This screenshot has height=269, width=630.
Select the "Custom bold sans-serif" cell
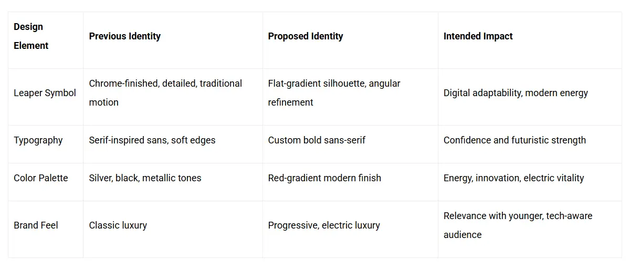317,140
